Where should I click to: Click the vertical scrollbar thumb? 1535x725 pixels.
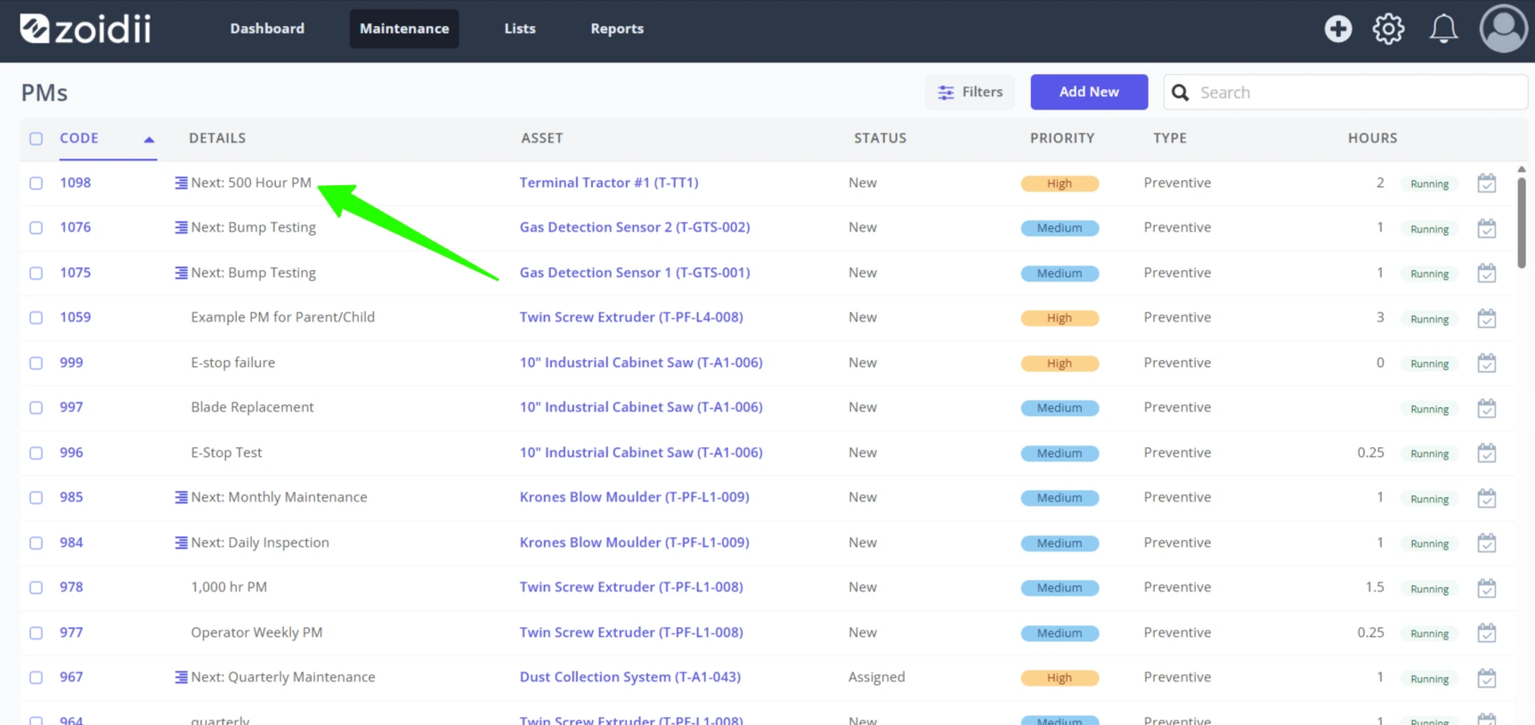(x=1522, y=223)
